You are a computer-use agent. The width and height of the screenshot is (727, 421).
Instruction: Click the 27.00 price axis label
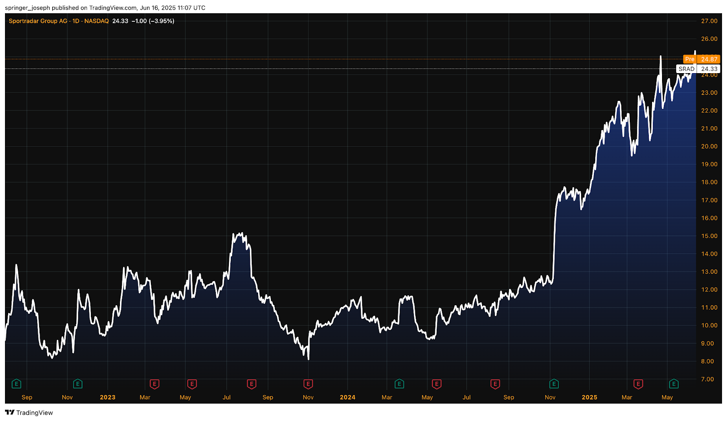coord(709,21)
